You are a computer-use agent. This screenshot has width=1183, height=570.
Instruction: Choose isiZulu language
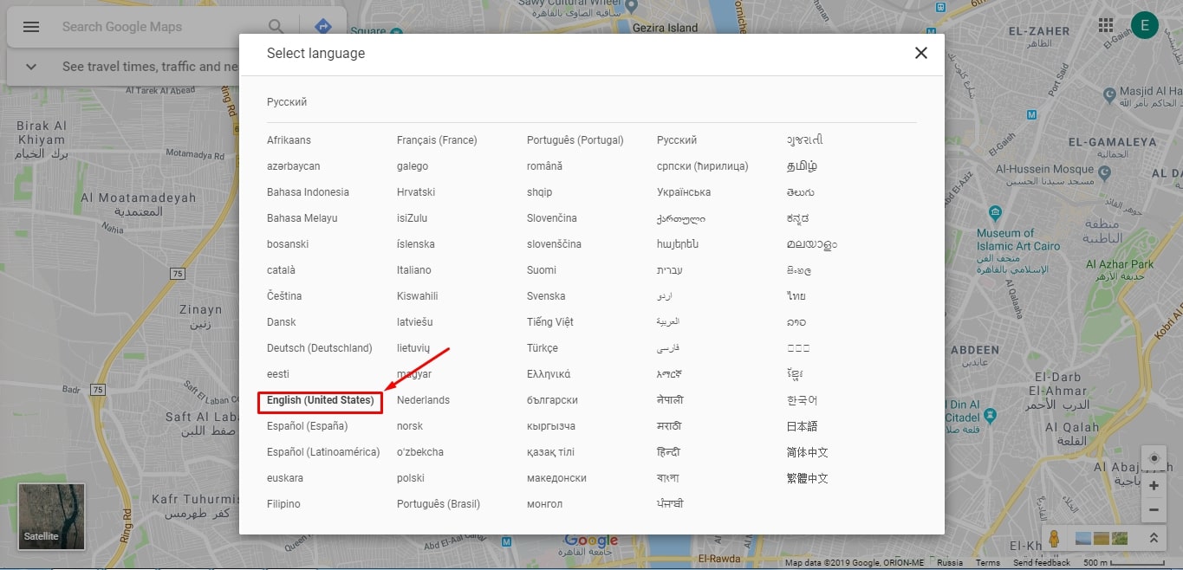tap(413, 218)
